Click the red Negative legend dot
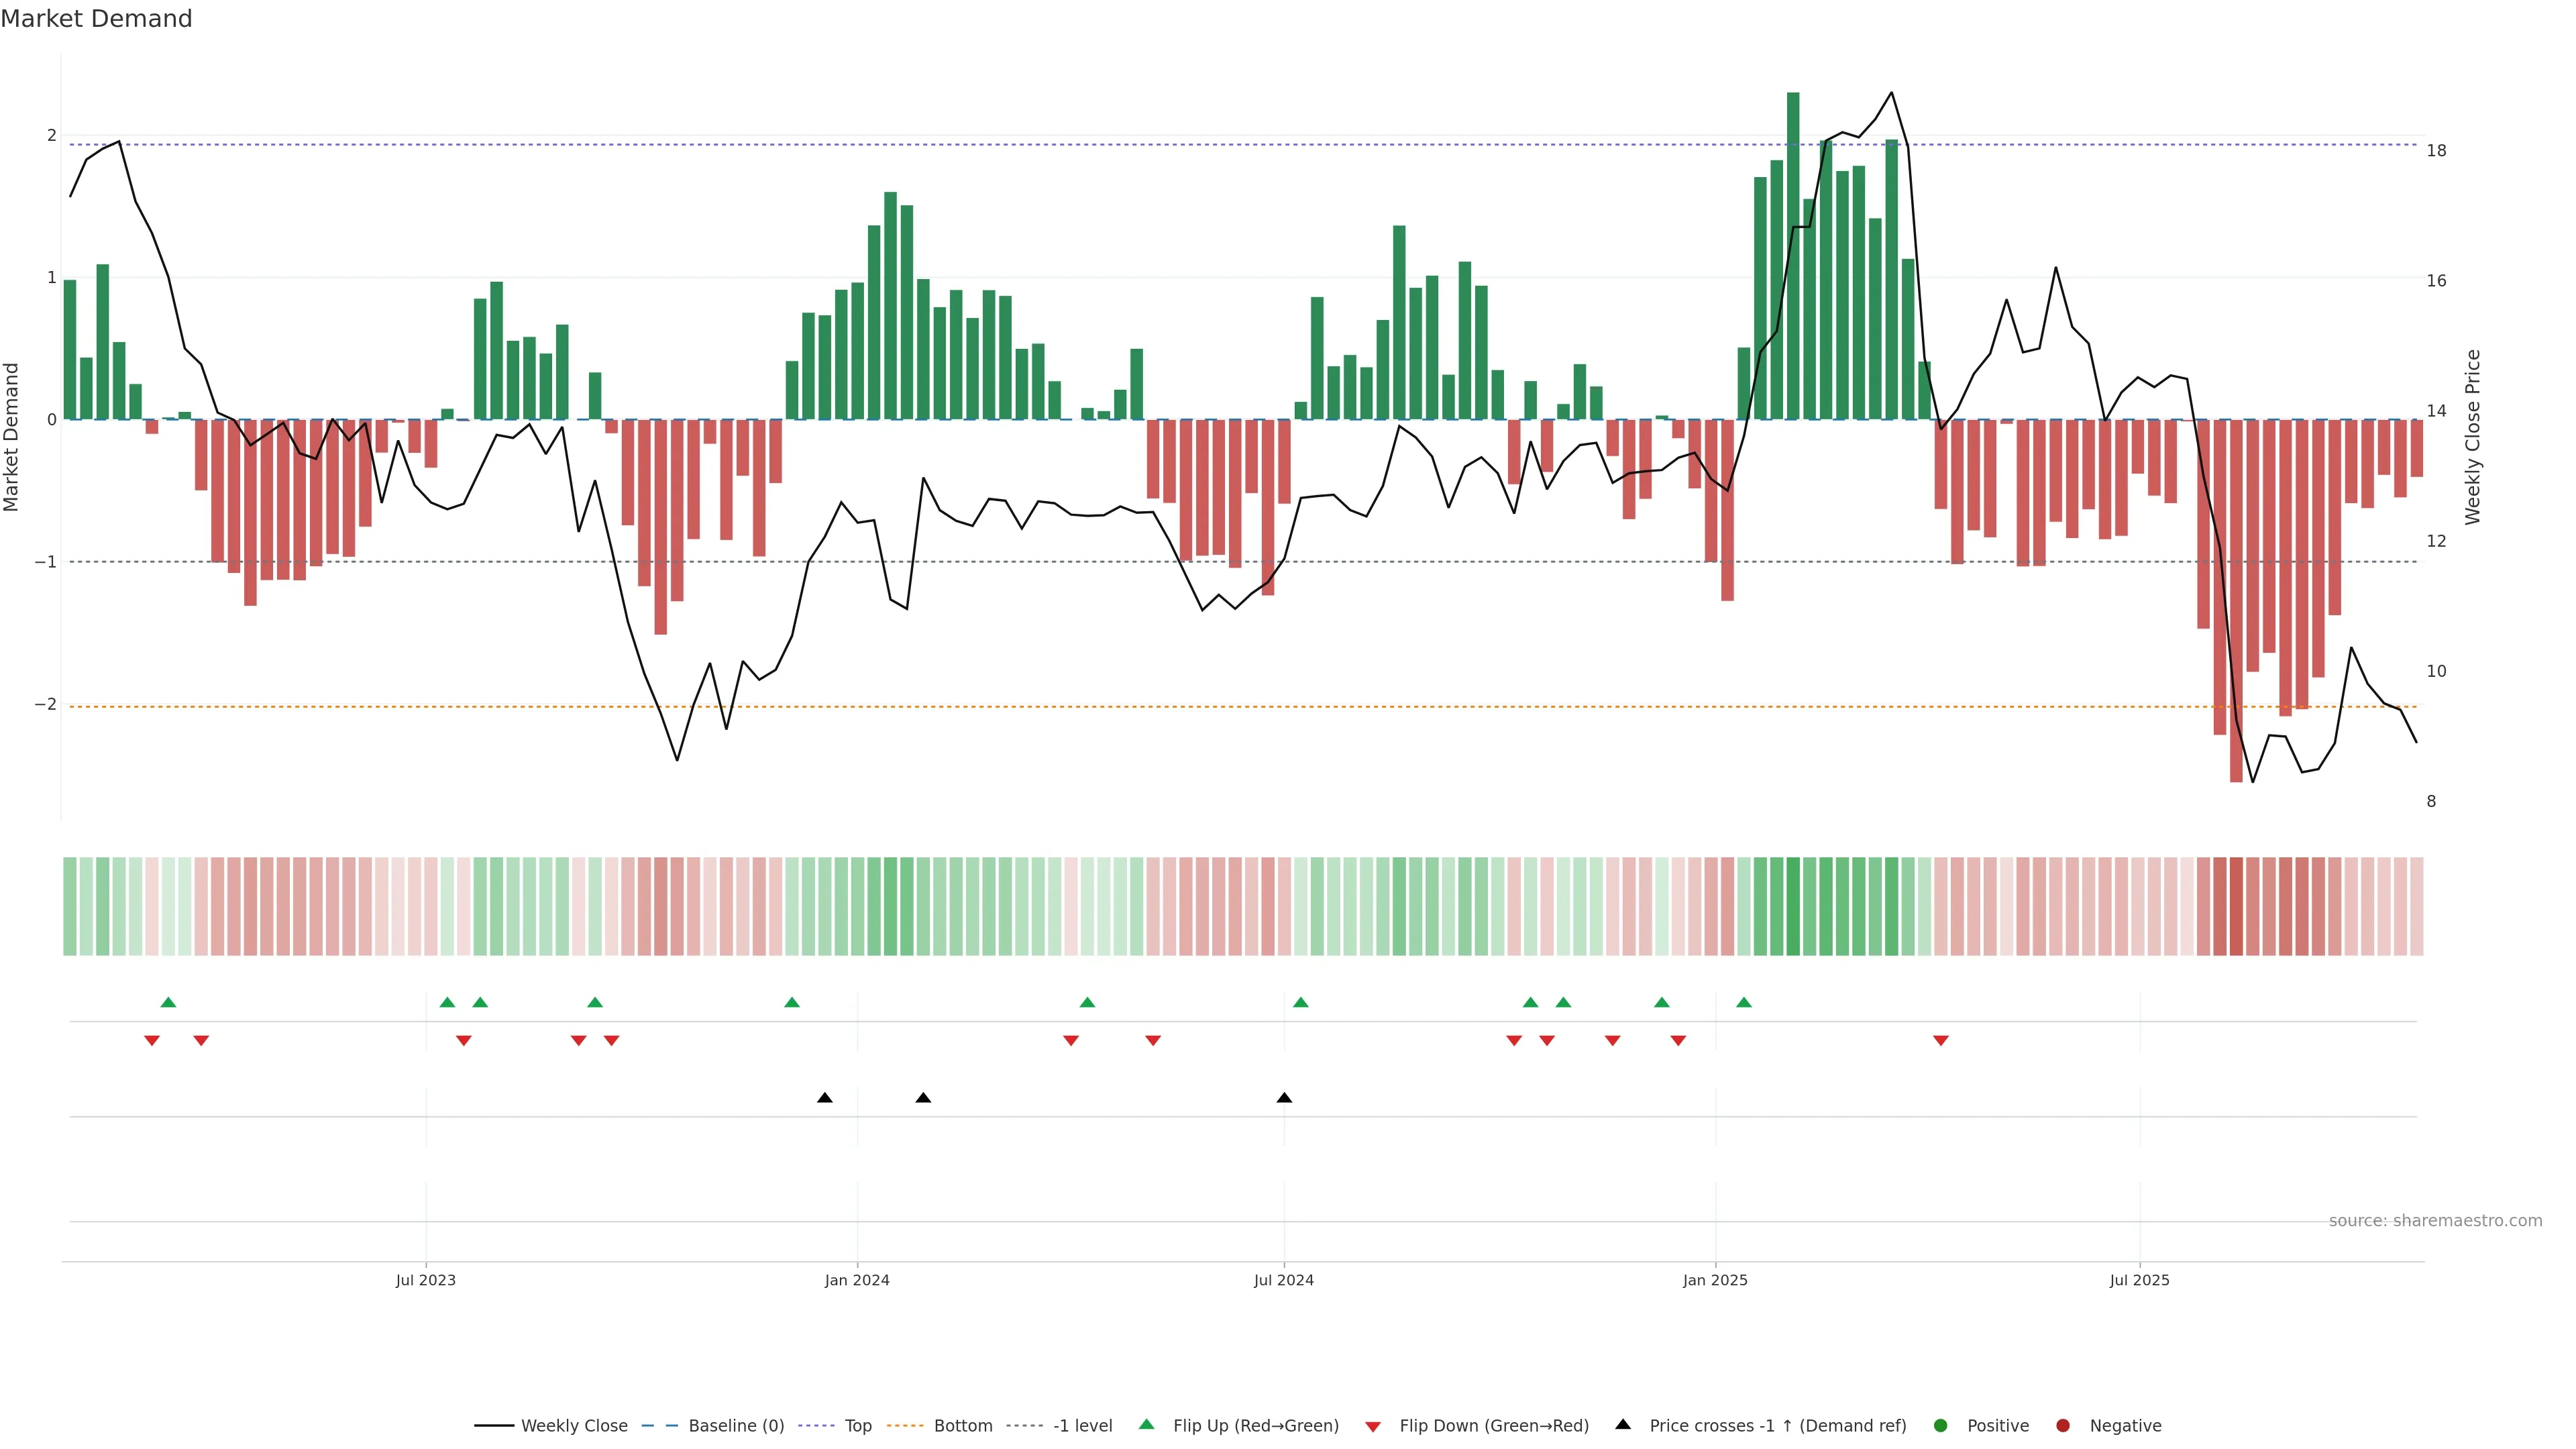 (x=2063, y=1425)
